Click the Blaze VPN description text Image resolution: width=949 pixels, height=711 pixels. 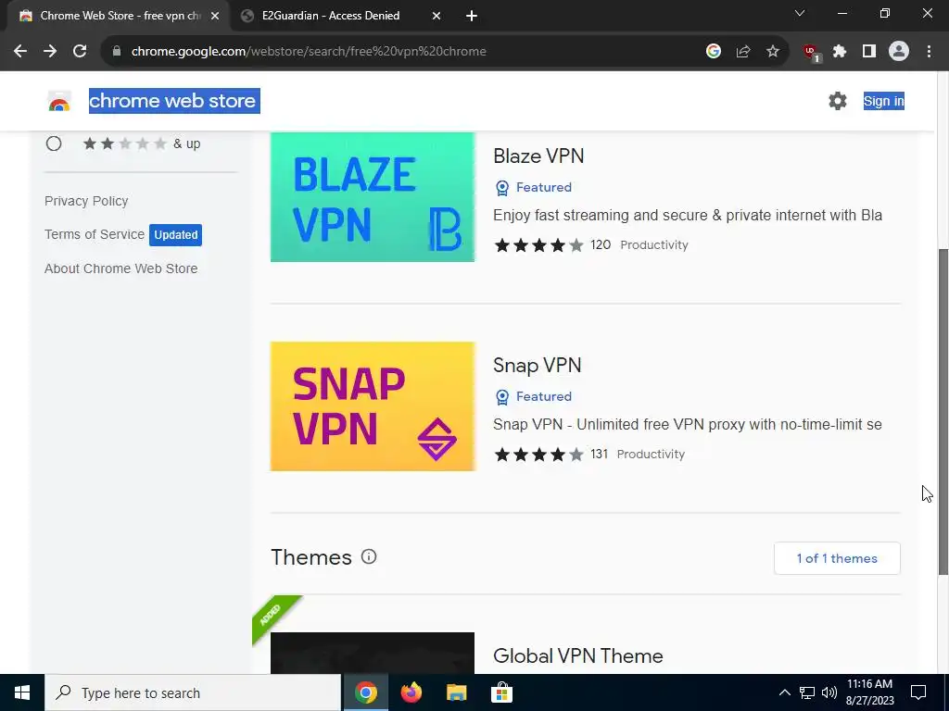pyautogui.click(x=688, y=215)
